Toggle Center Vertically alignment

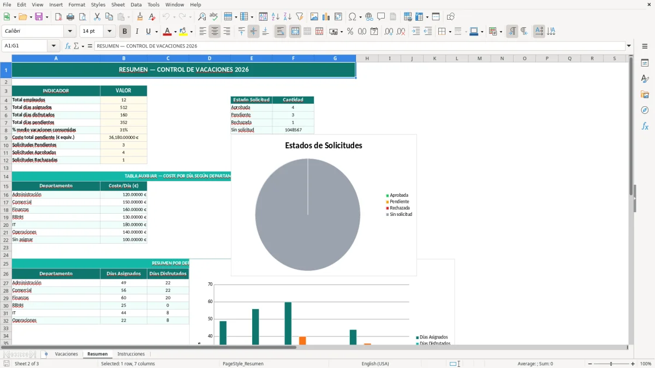pos(253,32)
